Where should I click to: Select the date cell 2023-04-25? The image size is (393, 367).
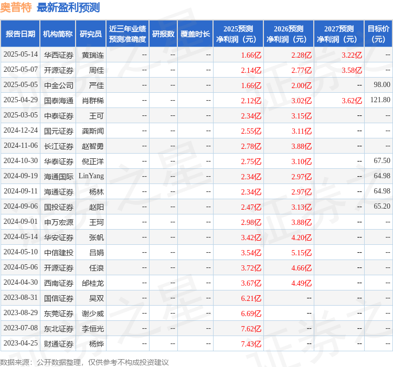20,343
